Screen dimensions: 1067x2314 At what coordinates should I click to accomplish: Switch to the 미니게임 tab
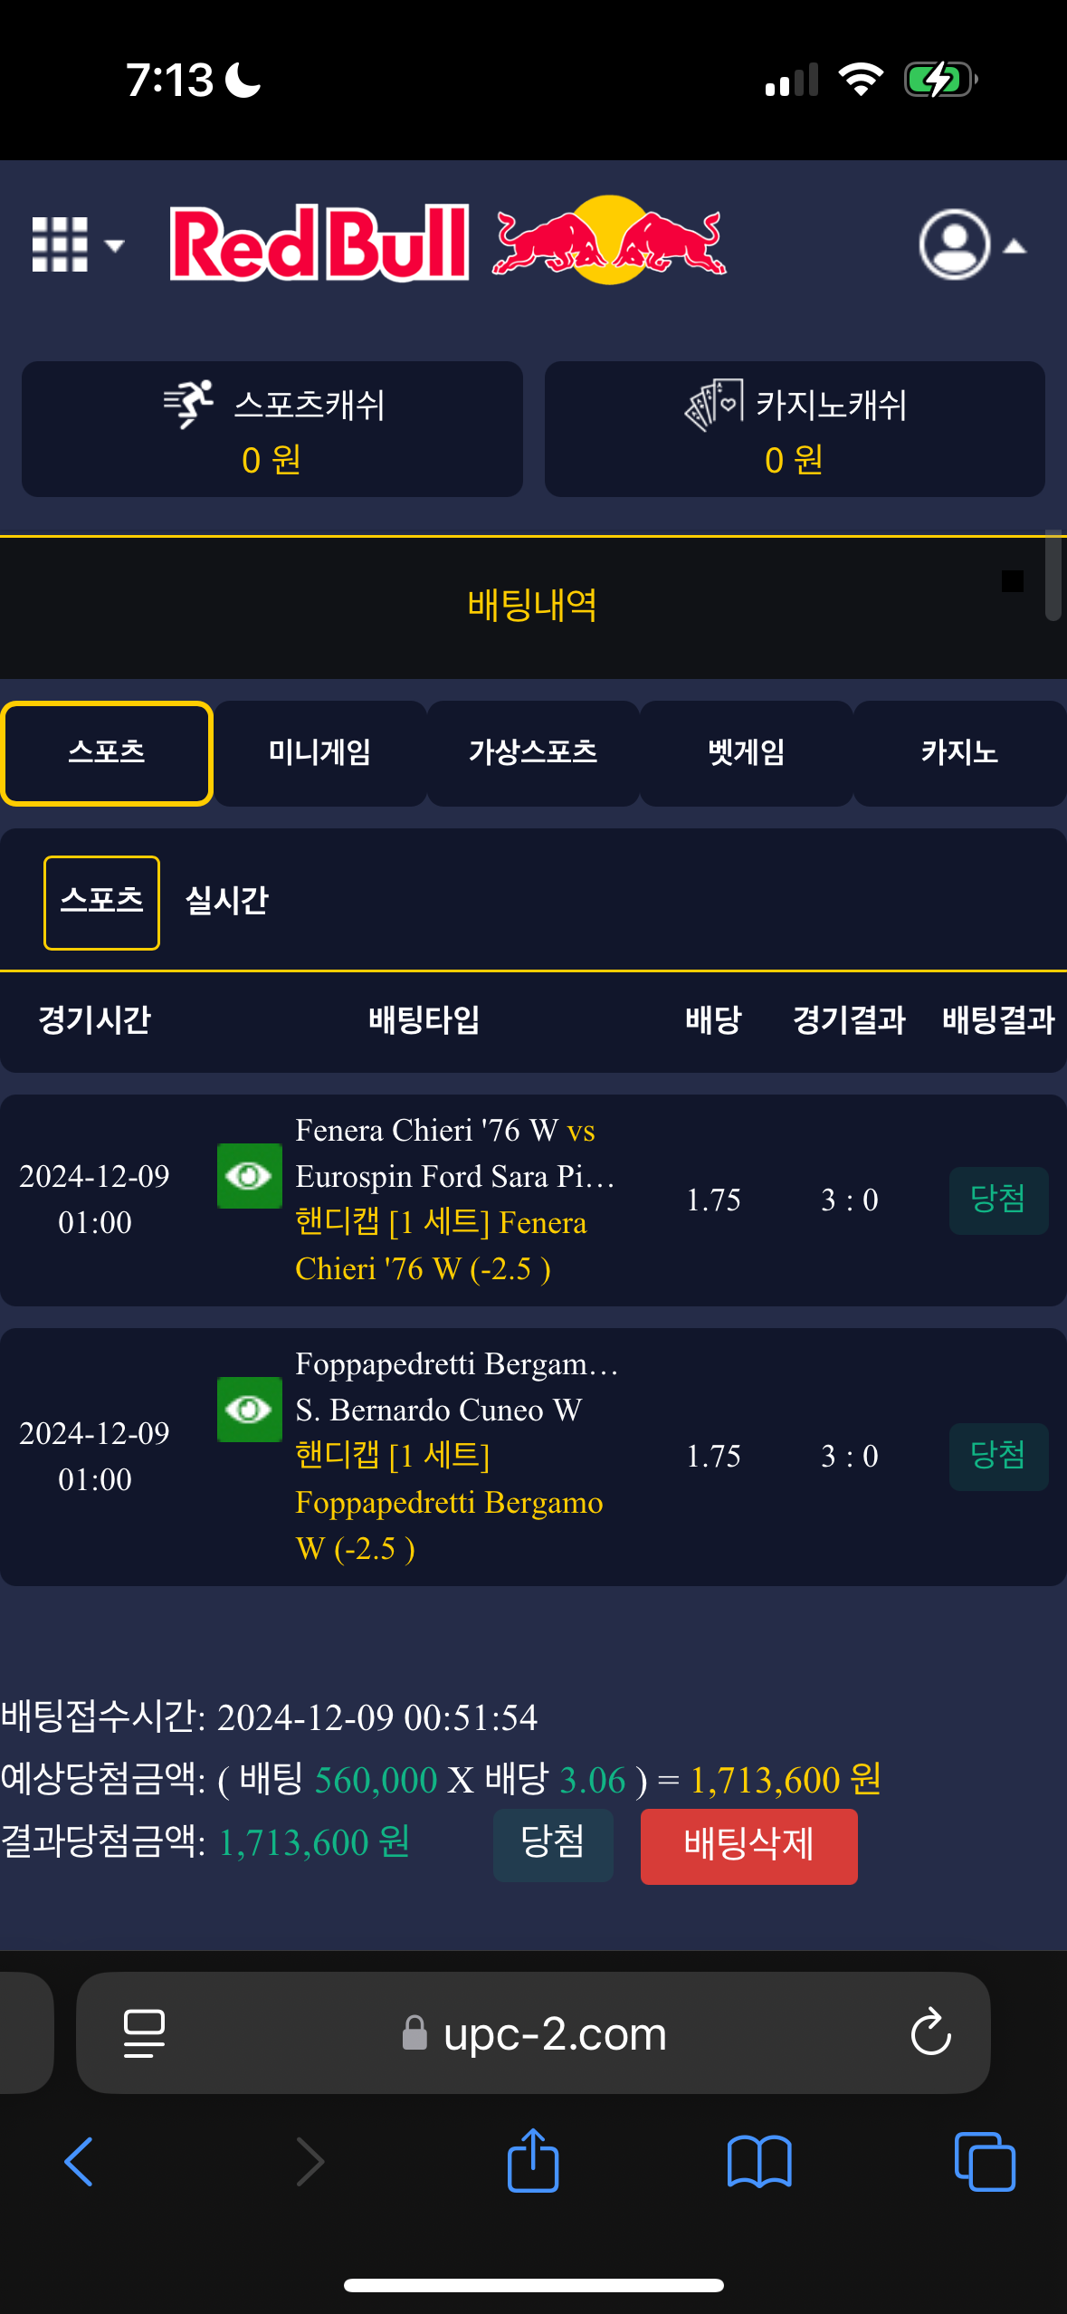pyautogui.click(x=319, y=752)
